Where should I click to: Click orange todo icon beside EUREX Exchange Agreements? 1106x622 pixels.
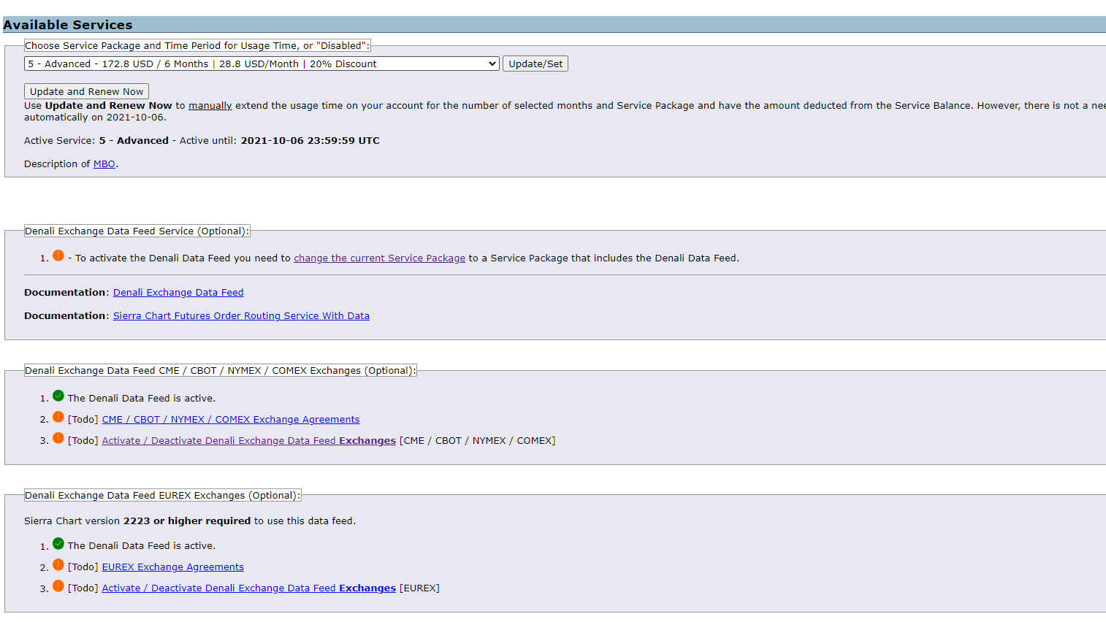[x=58, y=564]
